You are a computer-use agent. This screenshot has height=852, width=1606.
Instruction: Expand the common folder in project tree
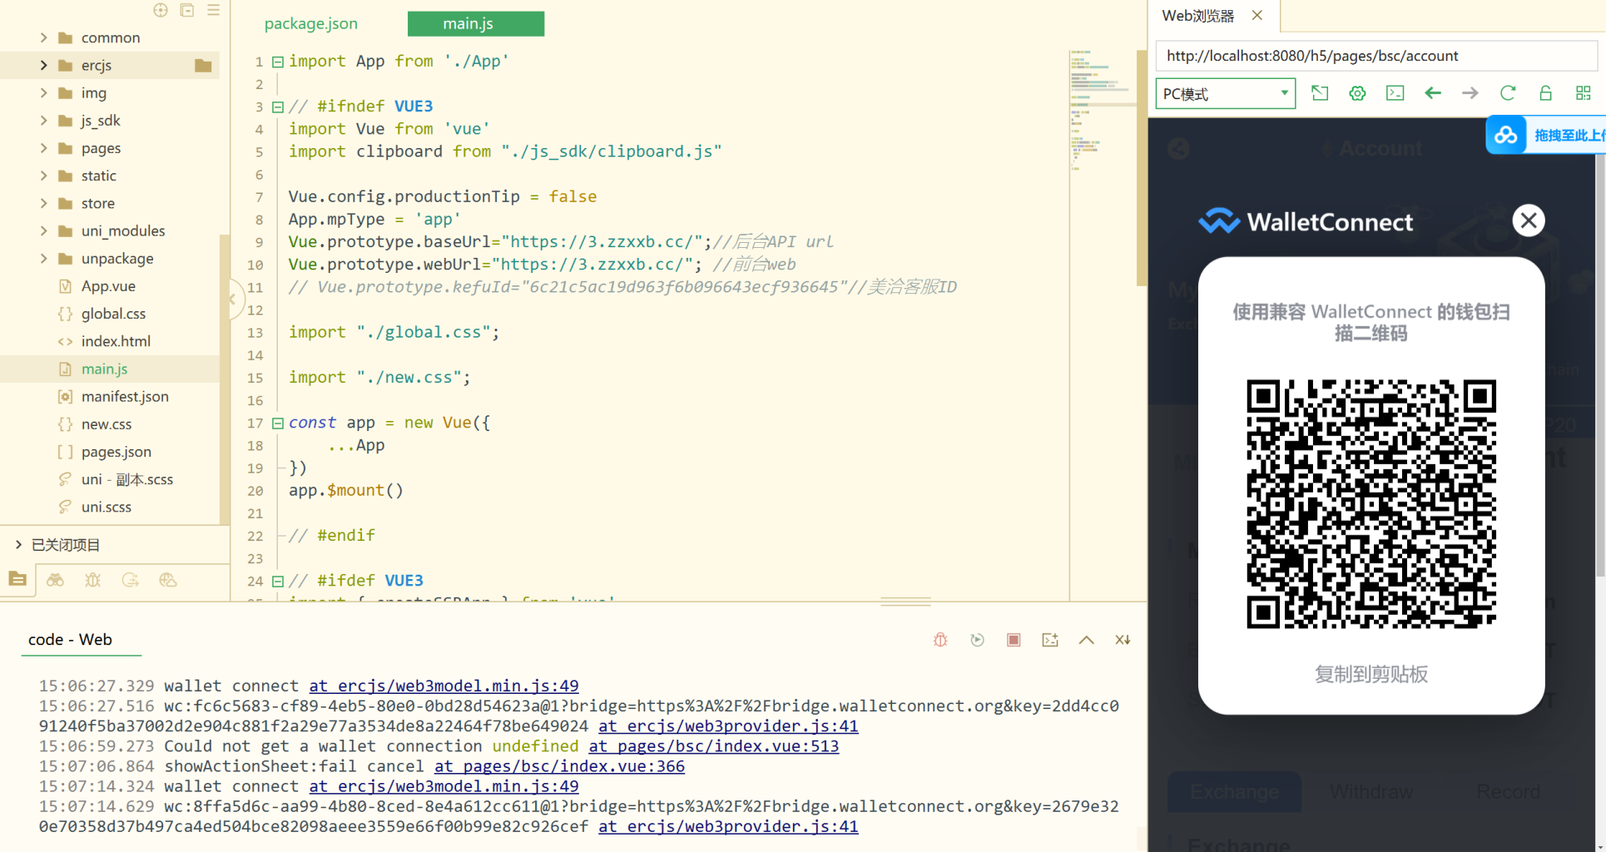coord(43,37)
